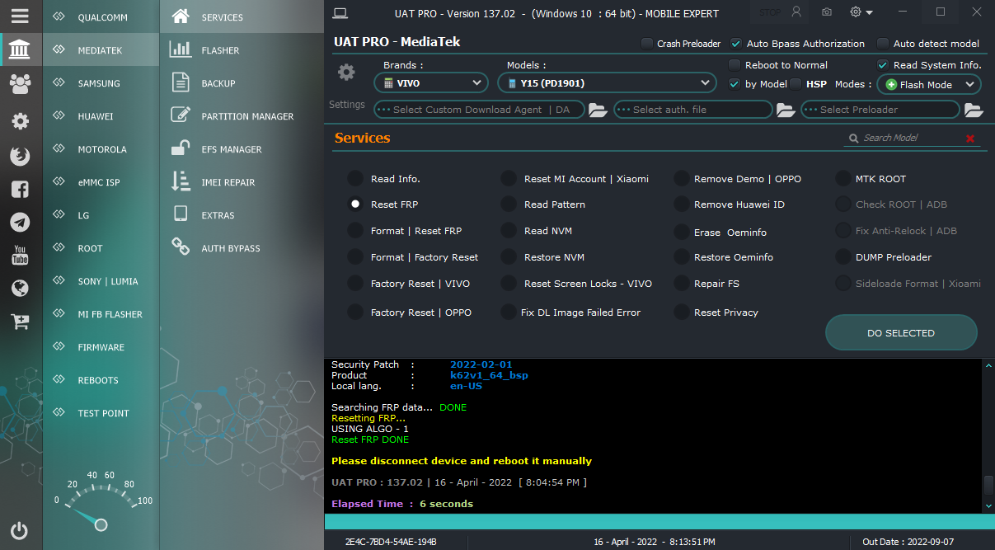Viewport: 995px width, 550px height.
Task: Click the user account icon in title bar
Action: tap(796, 12)
